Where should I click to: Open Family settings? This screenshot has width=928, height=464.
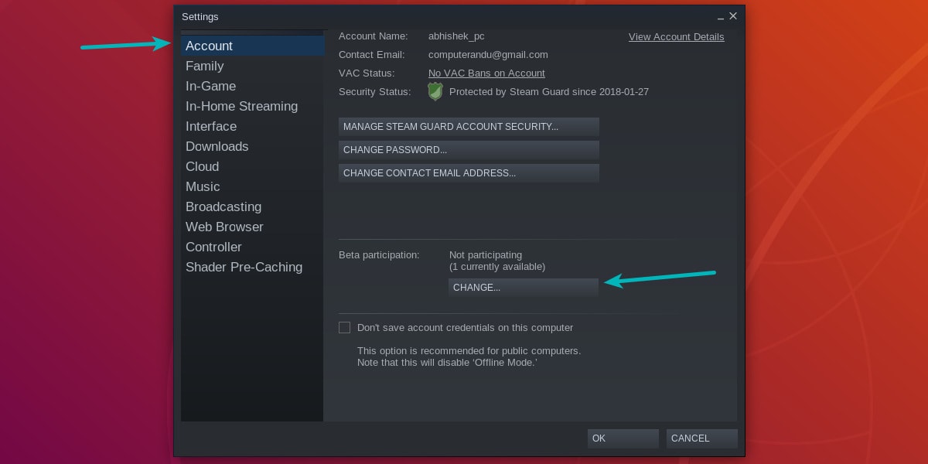(x=204, y=66)
